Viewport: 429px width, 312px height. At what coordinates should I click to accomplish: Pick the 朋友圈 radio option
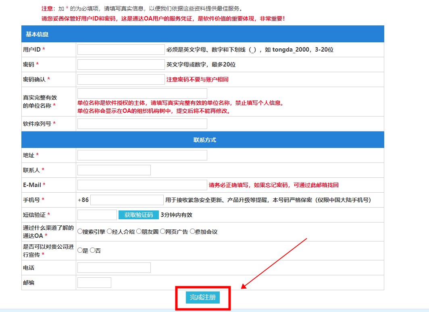point(139,231)
